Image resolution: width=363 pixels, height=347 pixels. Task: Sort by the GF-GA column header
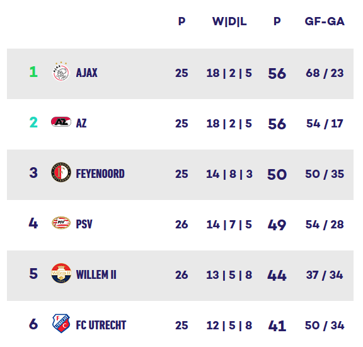point(325,21)
